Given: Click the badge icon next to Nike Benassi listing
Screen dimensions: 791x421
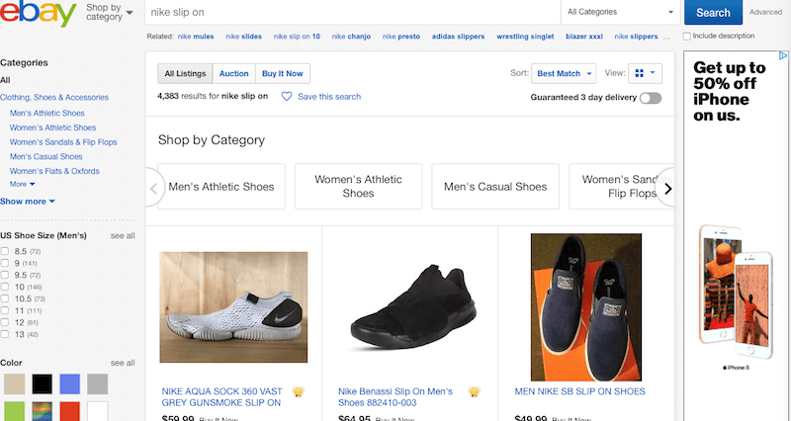Looking at the screenshot, I should (474, 391).
